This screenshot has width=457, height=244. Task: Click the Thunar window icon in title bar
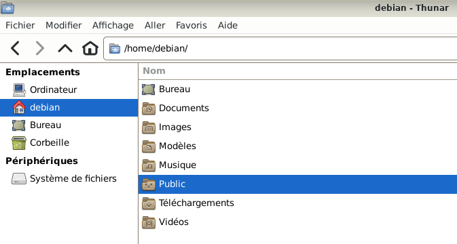point(7,7)
